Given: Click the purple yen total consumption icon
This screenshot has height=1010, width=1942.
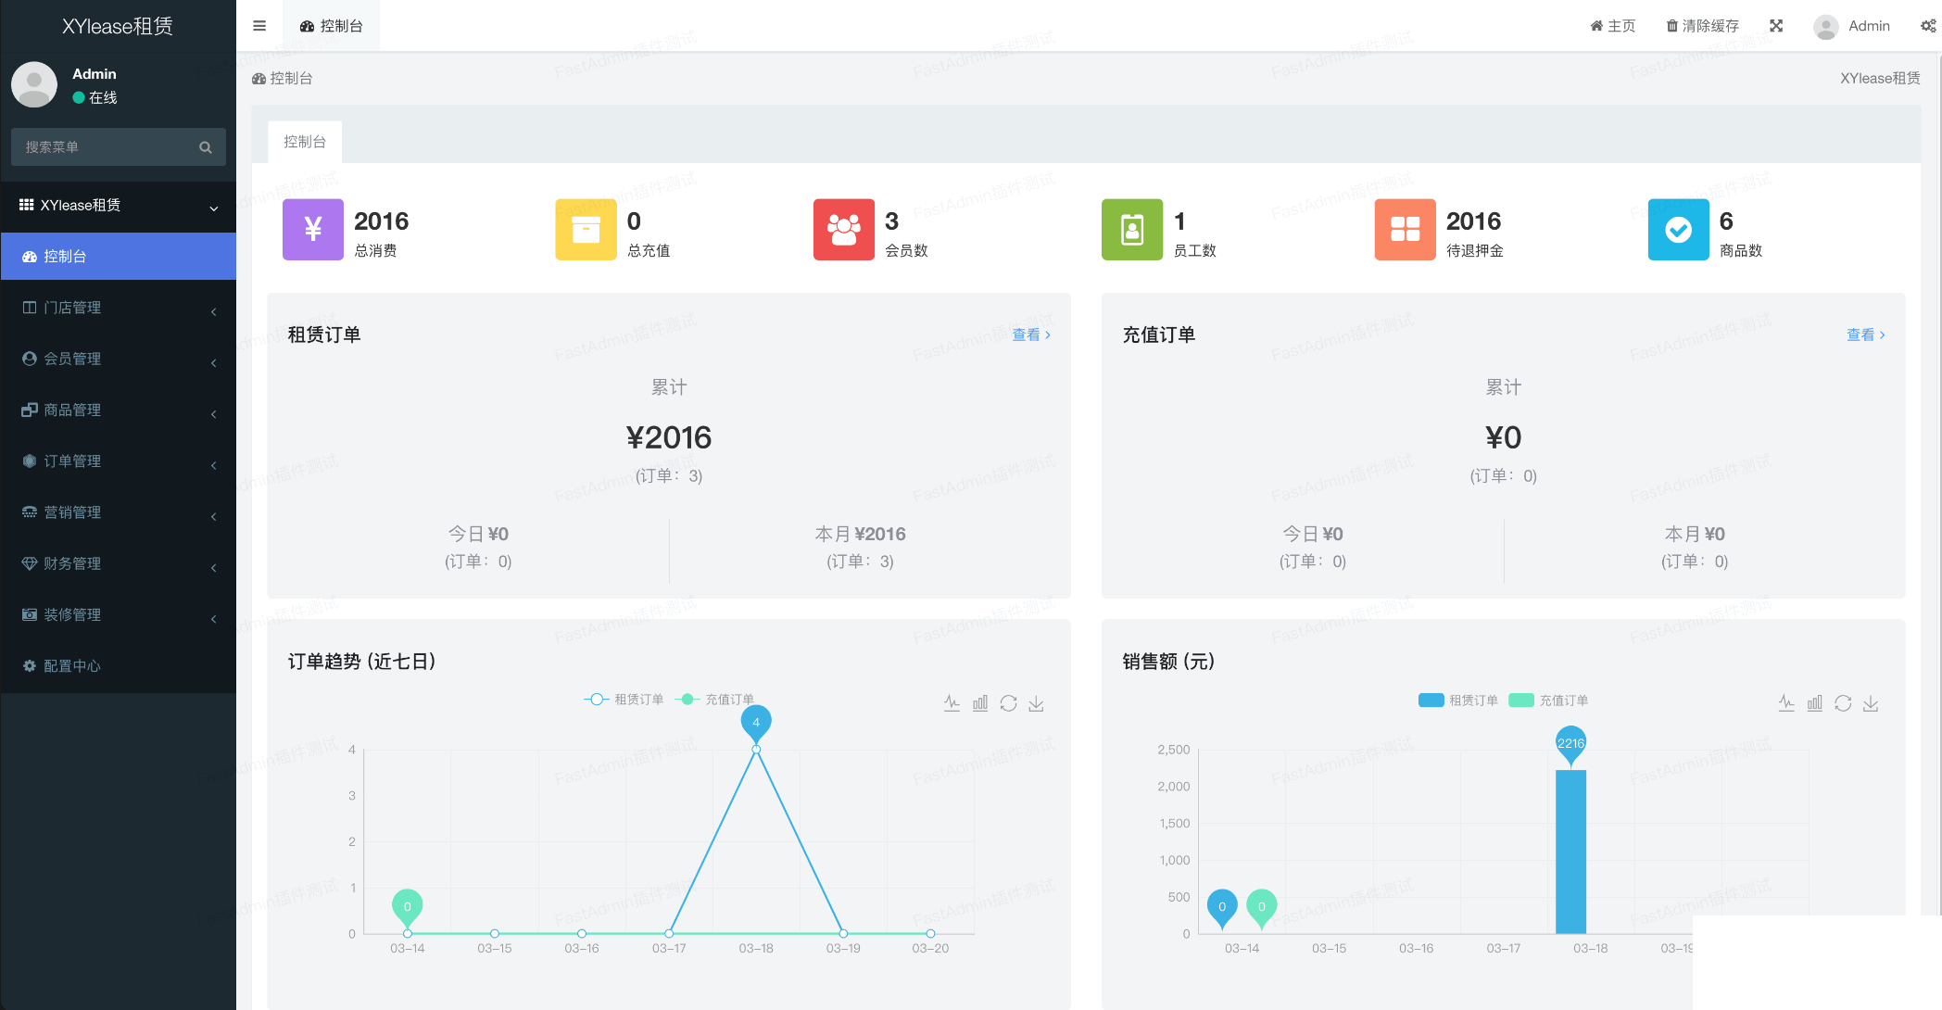Looking at the screenshot, I should pyautogui.click(x=313, y=229).
